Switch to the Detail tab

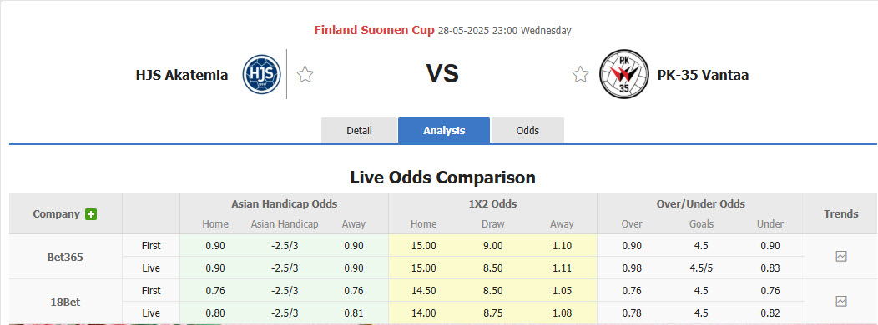(359, 130)
